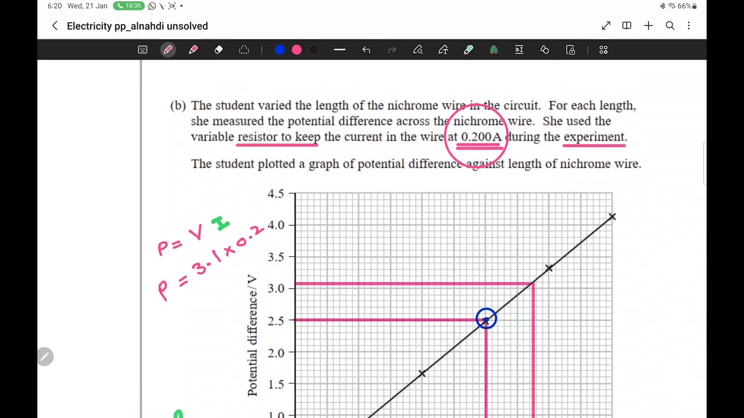Viewport: 744px width, 418px height.
Task: Choose the black pen color
Action: pos(313,50)
